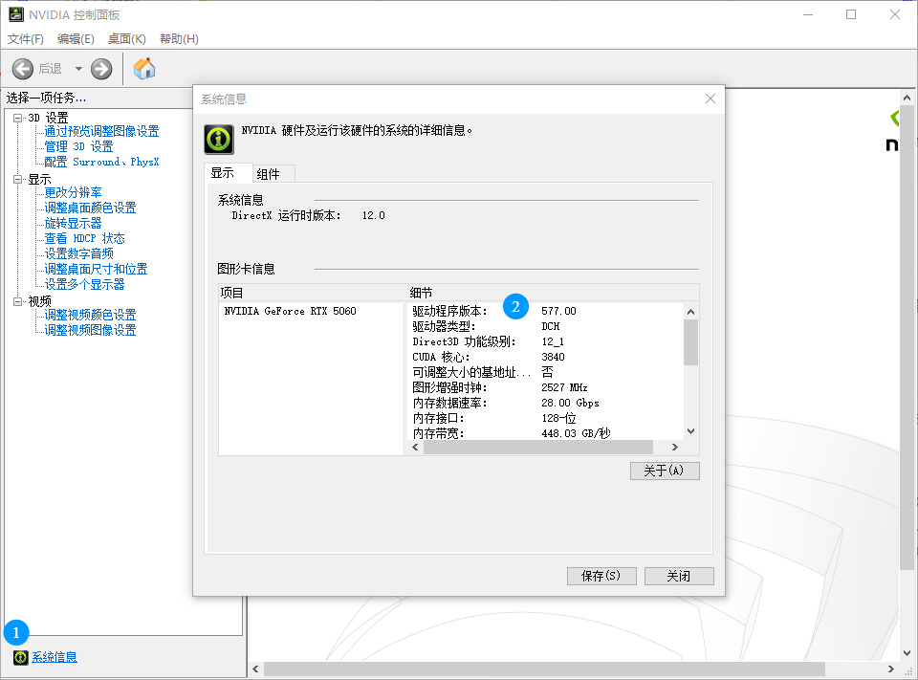Select the 驱动器类型 row

click(x=544, y=326)
